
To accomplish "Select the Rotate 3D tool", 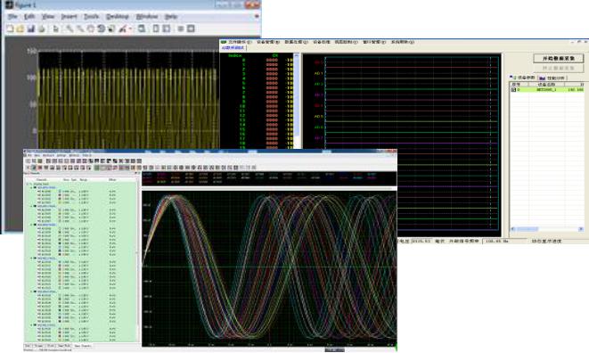I will click(101, 29).
